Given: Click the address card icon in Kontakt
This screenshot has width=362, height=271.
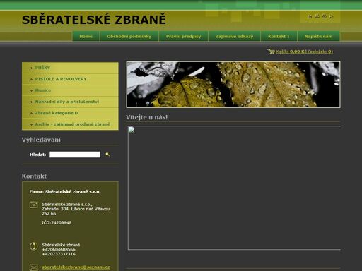Looking at the screenshot, I should (x=34, y=205).
